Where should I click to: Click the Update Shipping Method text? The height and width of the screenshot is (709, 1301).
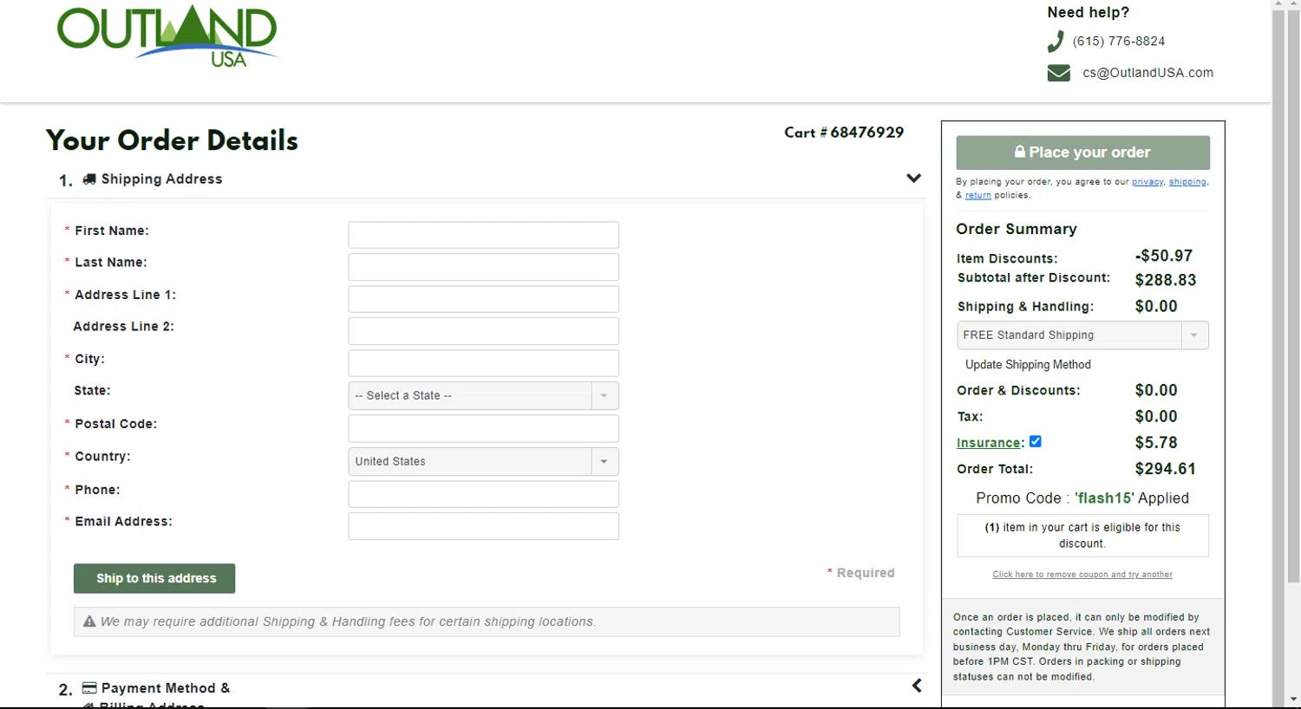pos(1028,365)
